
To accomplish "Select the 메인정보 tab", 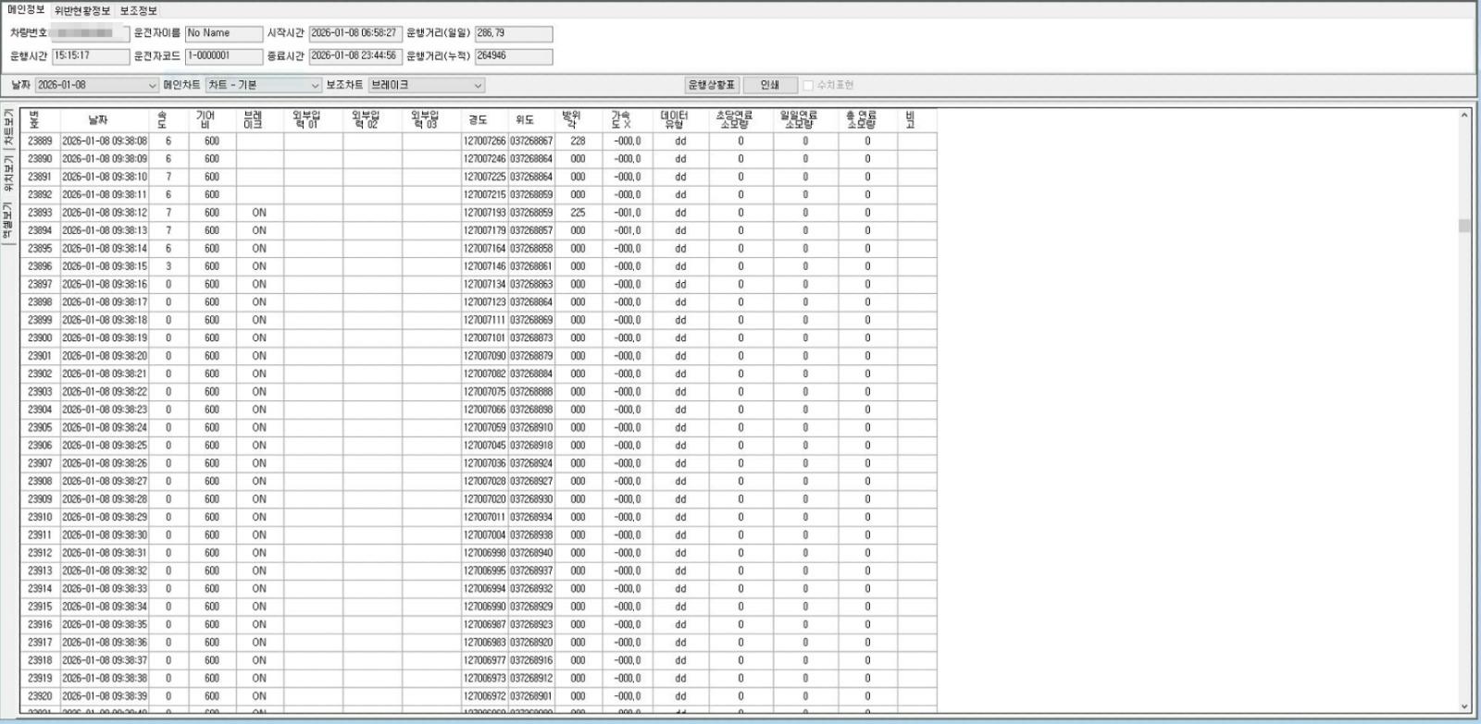I will pyautogui.click(x=26, y=9).
